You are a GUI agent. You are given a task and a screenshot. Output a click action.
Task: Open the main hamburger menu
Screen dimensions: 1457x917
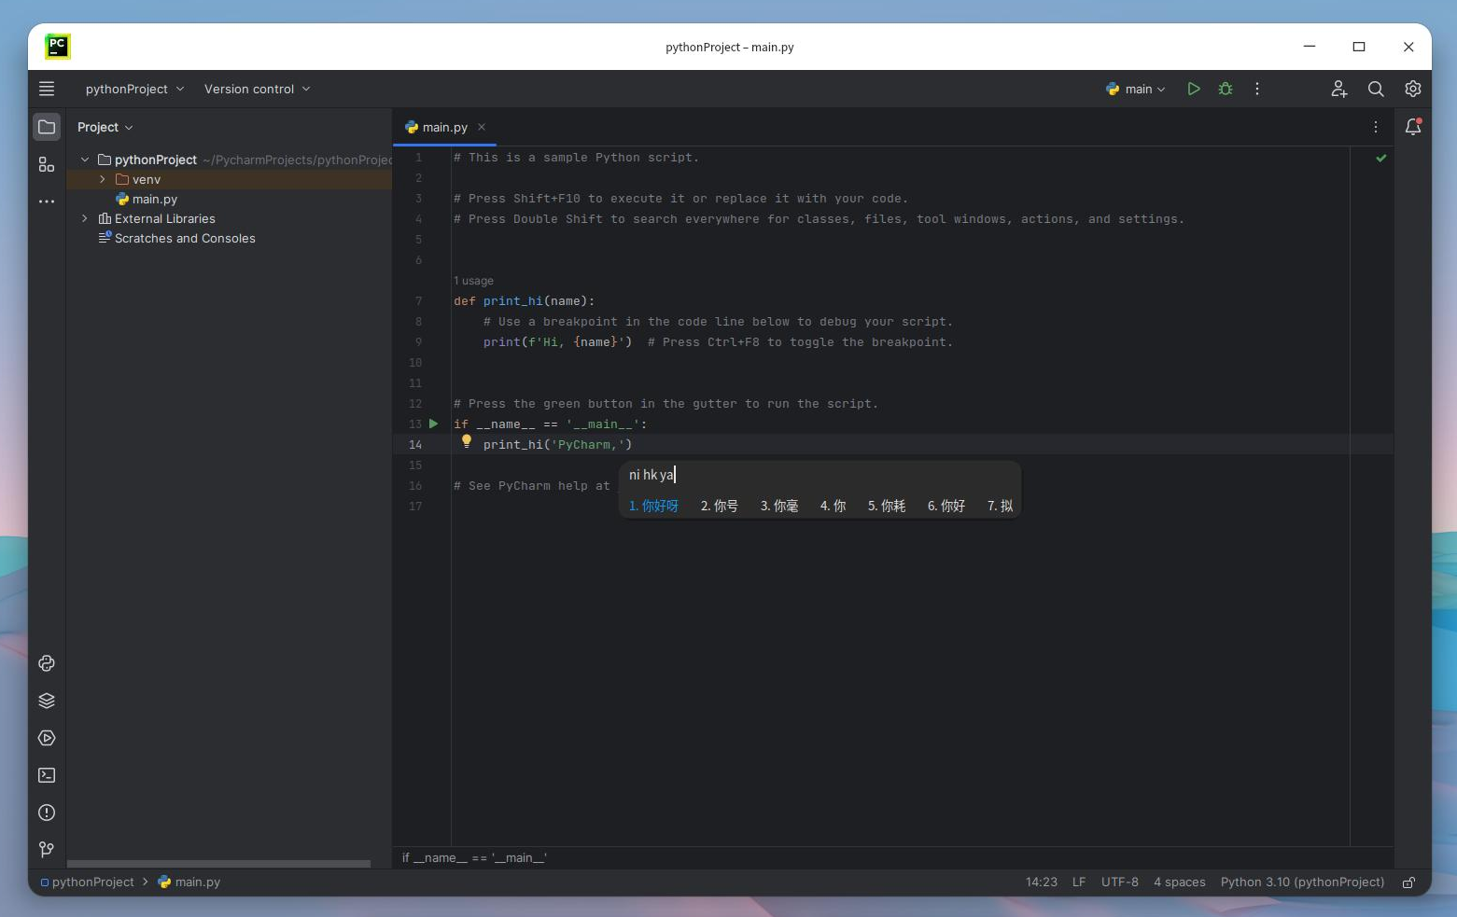pos(47,89)
